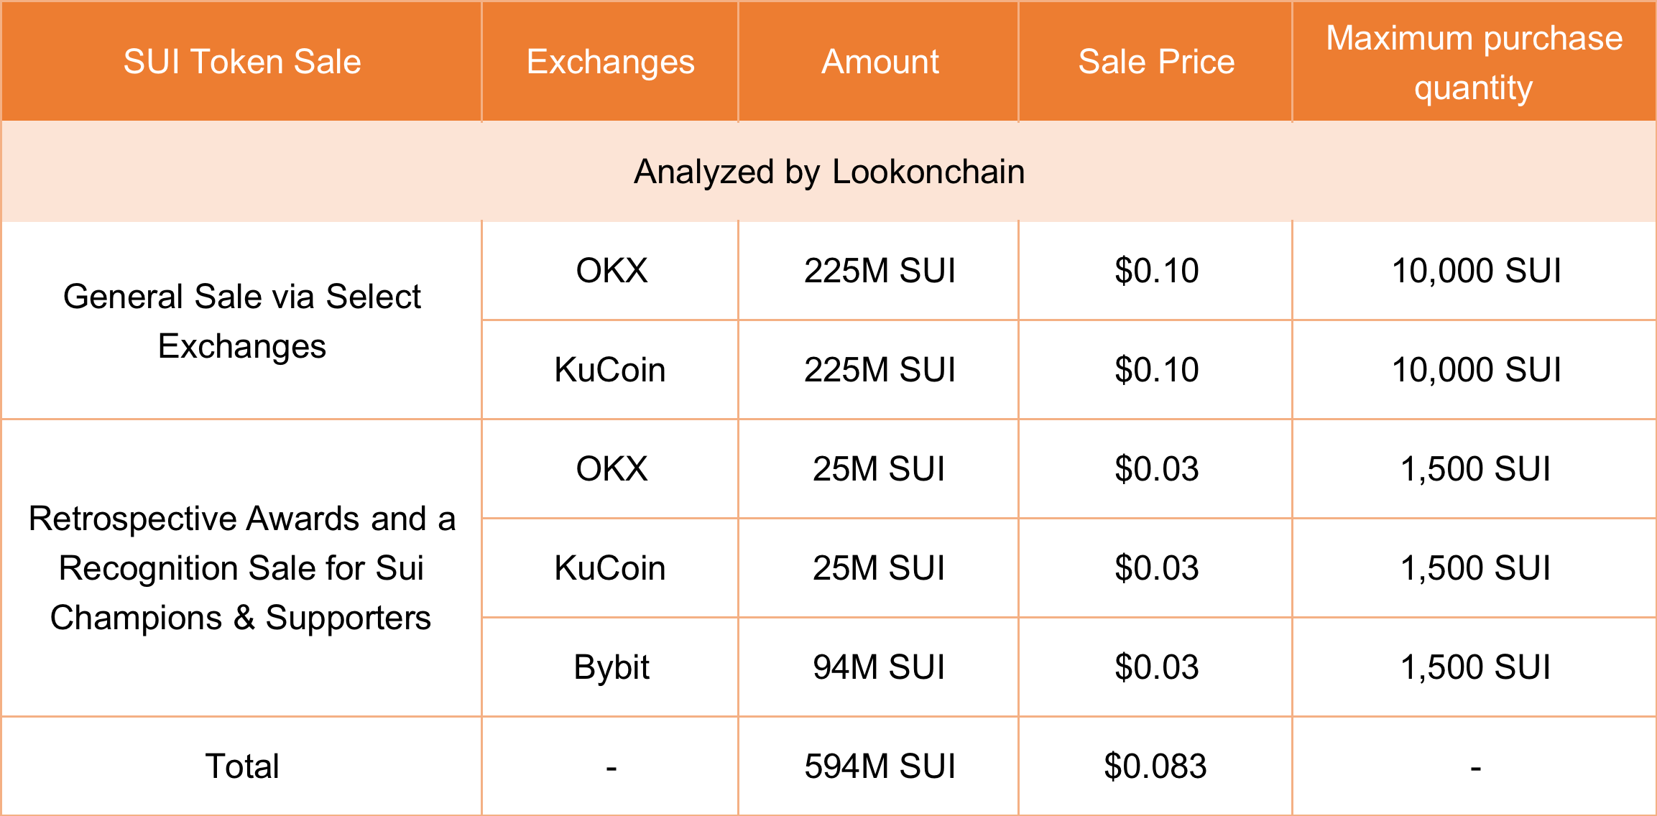Select the first $0.10 sale price cell

click(x=1156, y=271)
